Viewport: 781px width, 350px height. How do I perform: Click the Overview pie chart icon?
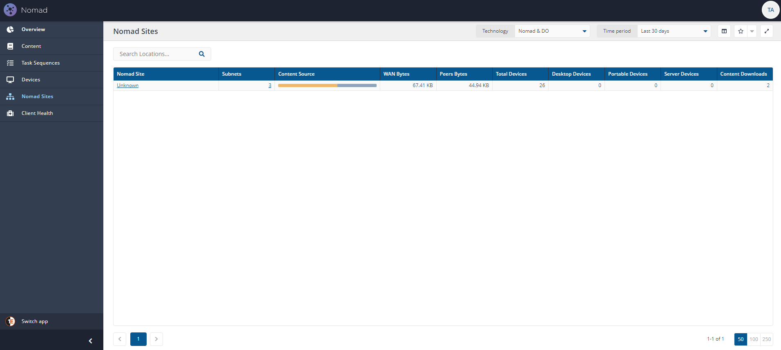[x=10, y=29]
